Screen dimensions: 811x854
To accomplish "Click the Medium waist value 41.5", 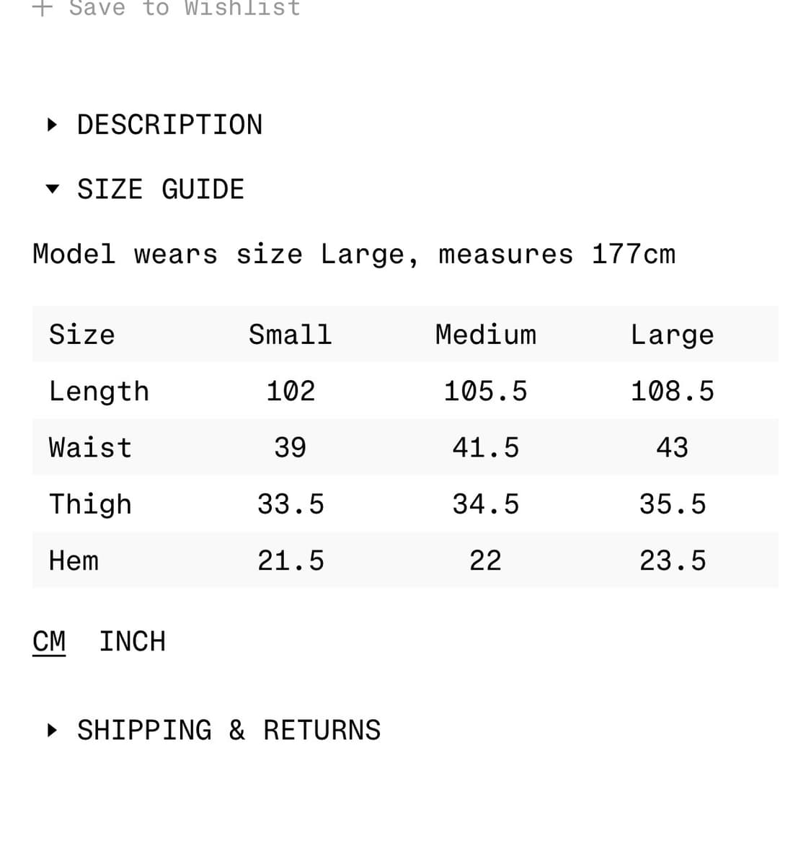I will (x=485, y=447).
